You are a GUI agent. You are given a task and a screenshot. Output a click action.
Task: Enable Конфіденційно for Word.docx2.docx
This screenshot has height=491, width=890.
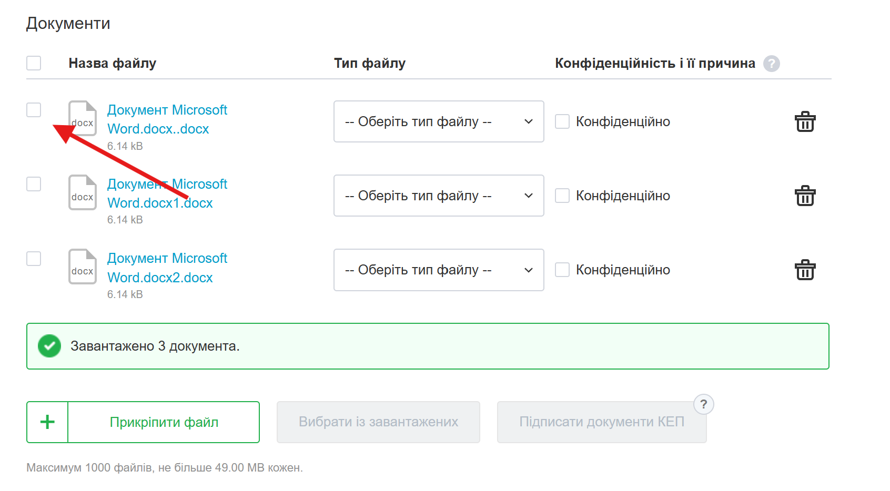click(562, 270)
